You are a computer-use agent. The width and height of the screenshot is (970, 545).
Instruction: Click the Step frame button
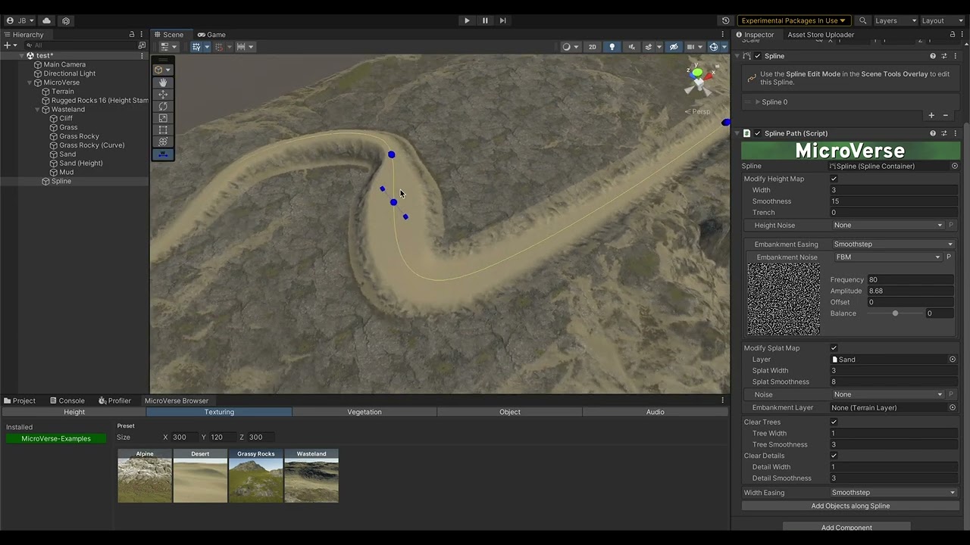(503, 20)
